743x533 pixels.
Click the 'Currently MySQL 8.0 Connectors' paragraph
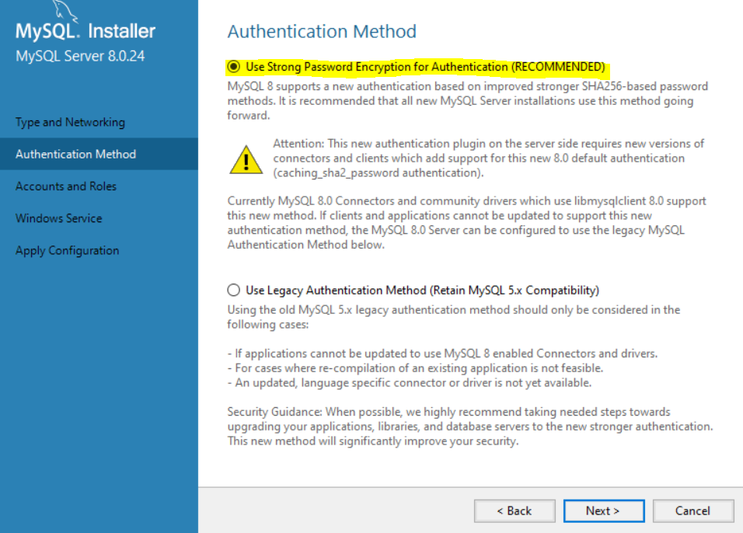[x=467, y=223]
